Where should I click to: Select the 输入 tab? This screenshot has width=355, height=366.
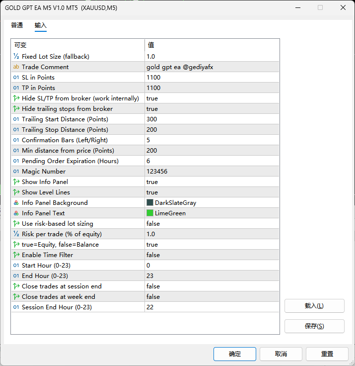click(41, 25)
